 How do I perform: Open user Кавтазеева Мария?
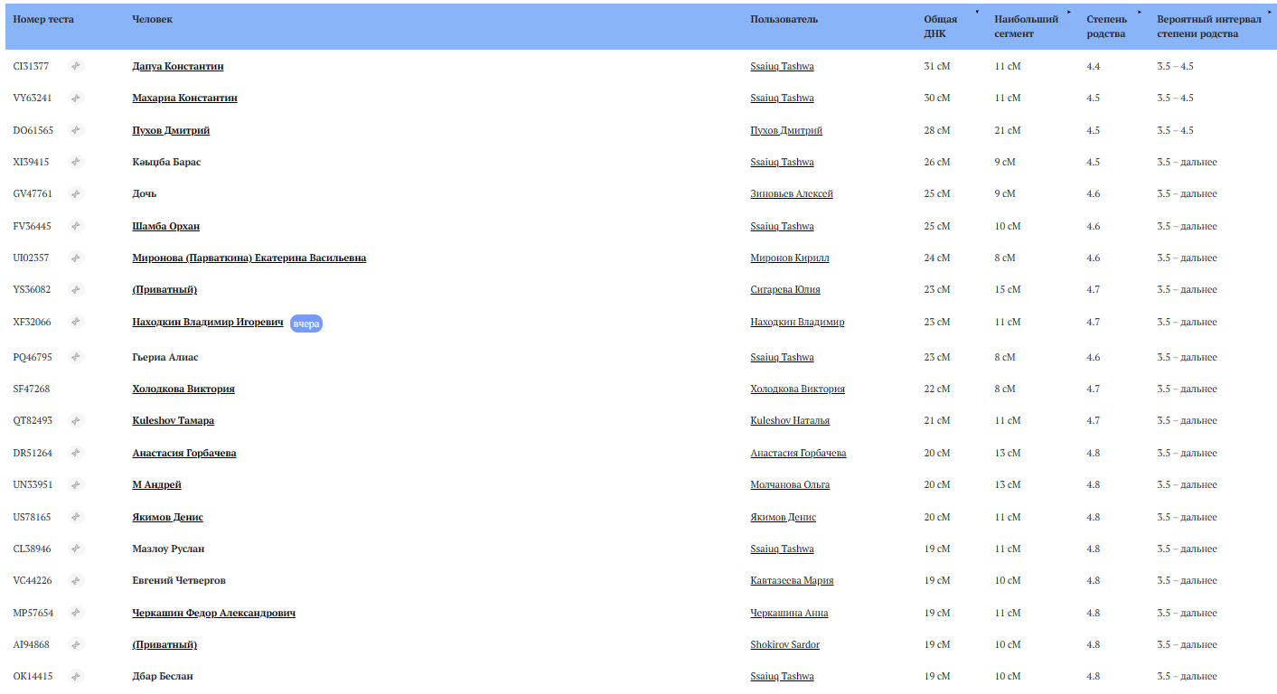pyautogui.click(x=792, y=580)
